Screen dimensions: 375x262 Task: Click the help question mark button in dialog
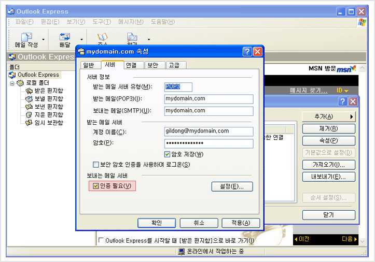tap(247, 51)
